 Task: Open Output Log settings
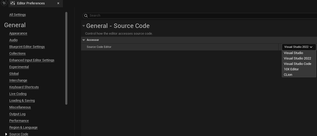pyautogui.click(x=17, y=114)
